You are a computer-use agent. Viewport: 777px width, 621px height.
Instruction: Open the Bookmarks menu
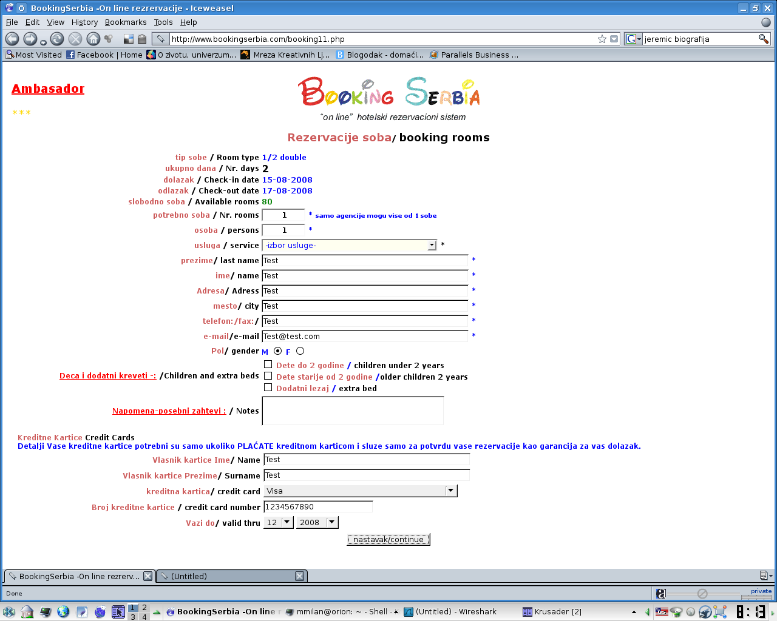pyautogui.click(x=126, y=22)
